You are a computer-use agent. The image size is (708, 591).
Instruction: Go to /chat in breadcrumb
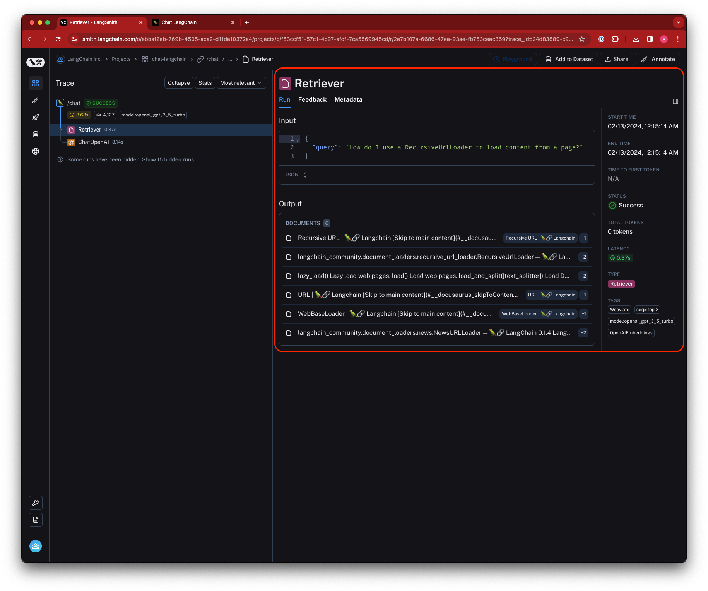[x=208, y=59]
